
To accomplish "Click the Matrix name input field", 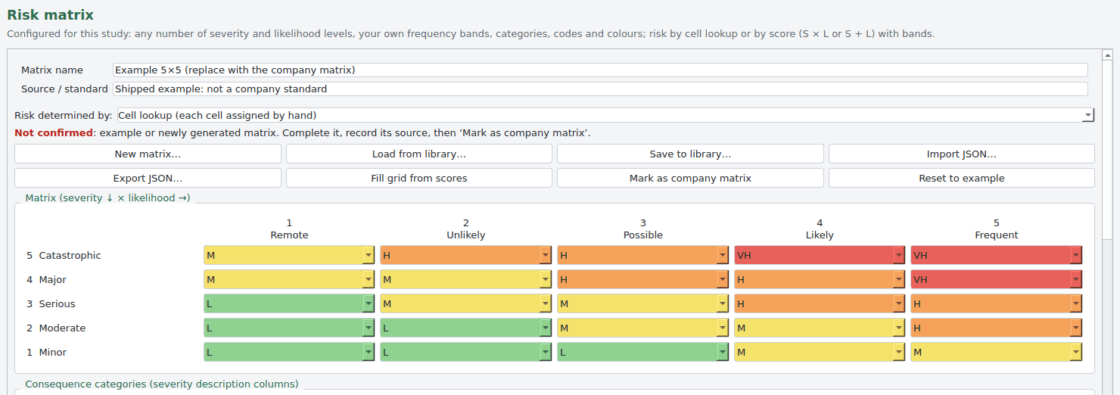I will click(600, 70).
